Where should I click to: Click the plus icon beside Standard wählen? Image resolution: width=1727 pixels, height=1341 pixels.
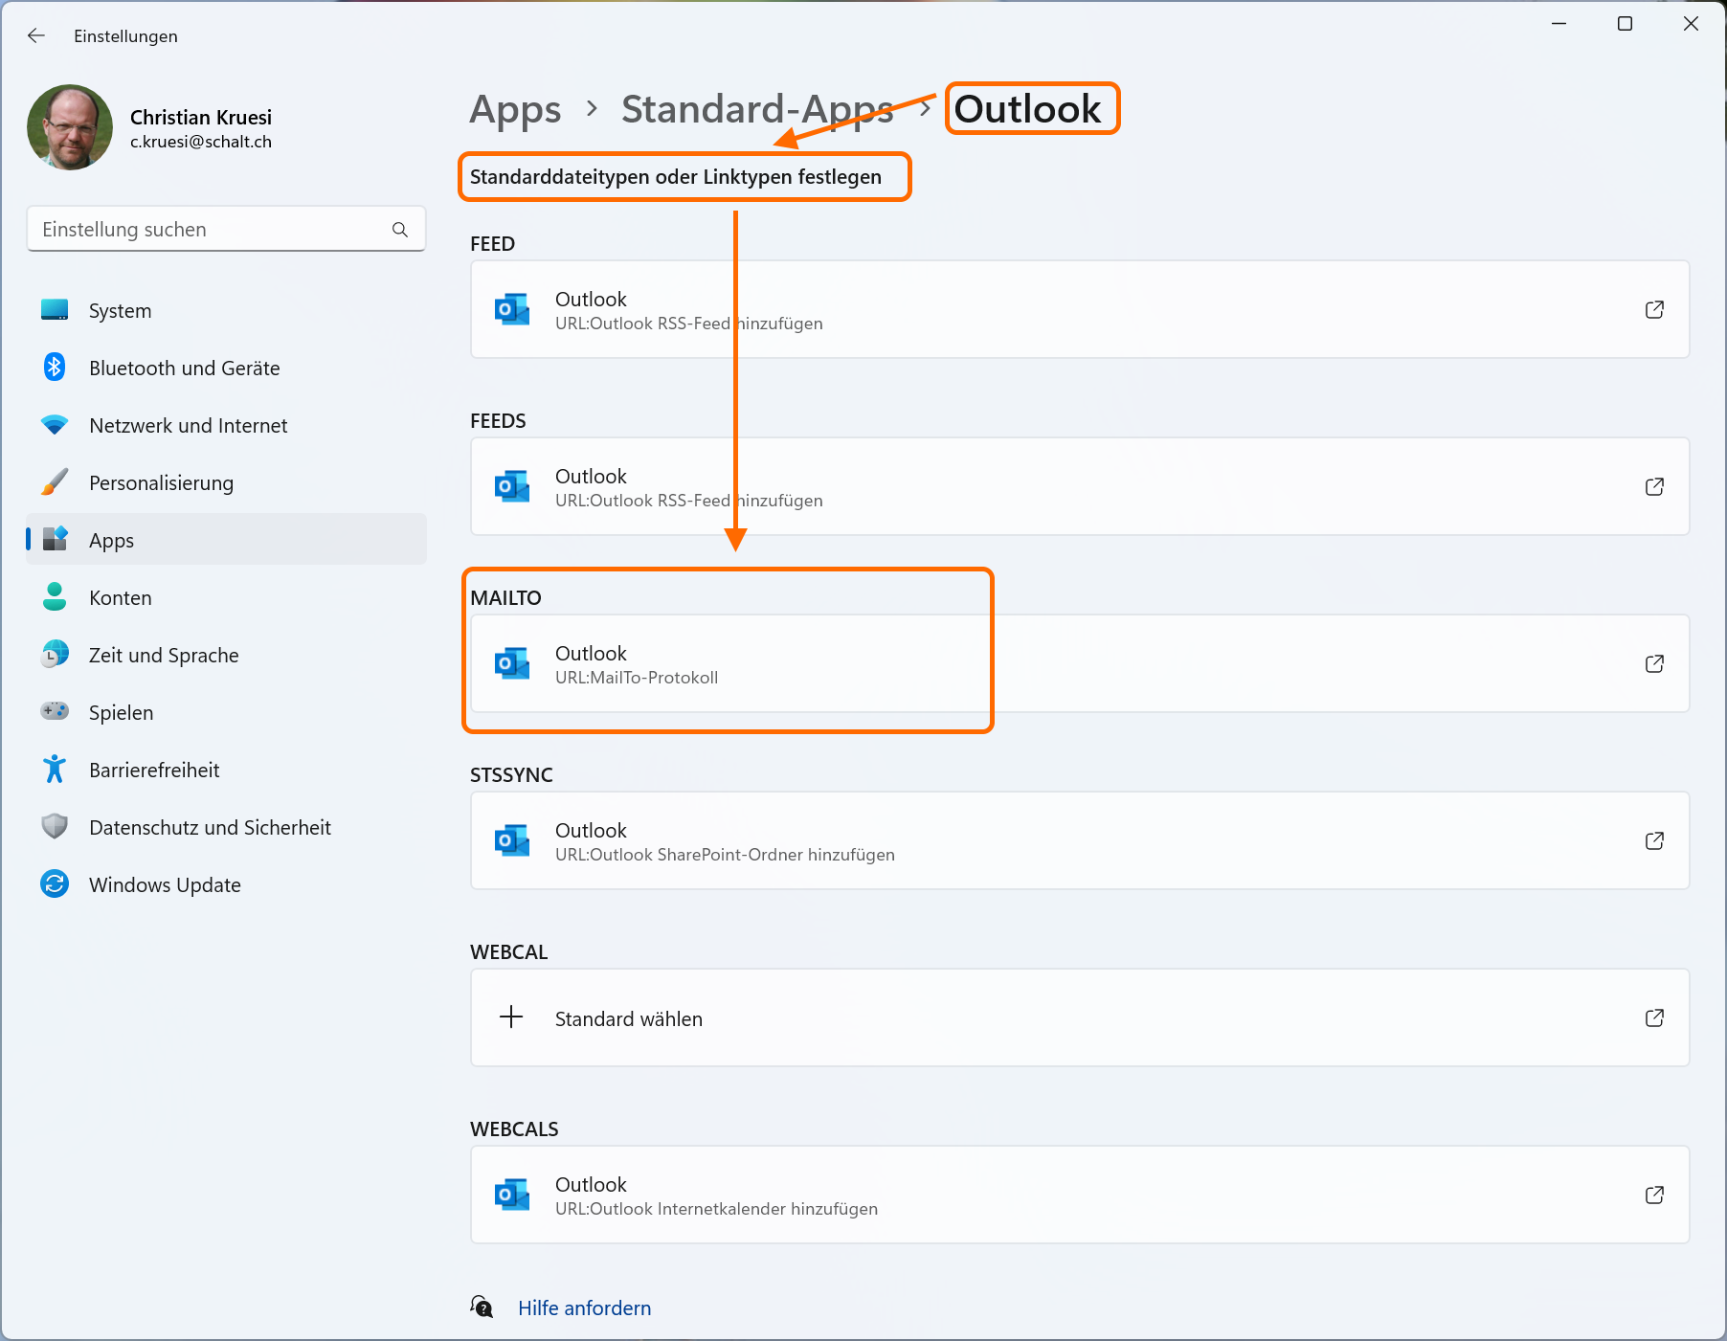pyautogui.click(x=512, y=1017)
